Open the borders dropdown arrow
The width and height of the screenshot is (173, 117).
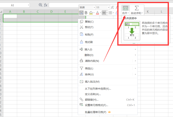pos(113,13)
